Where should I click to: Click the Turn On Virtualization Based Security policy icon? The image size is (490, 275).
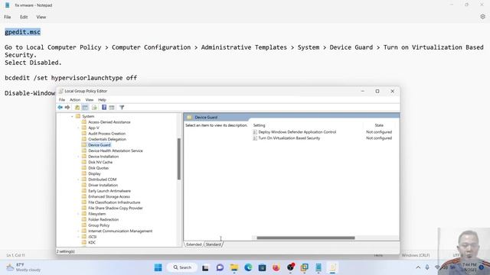click(255, 137)
